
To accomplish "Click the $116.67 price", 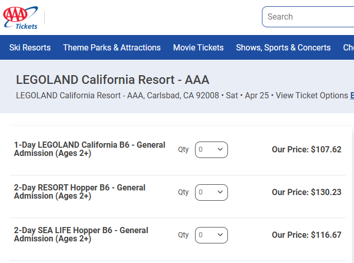I will pos(326,235).
